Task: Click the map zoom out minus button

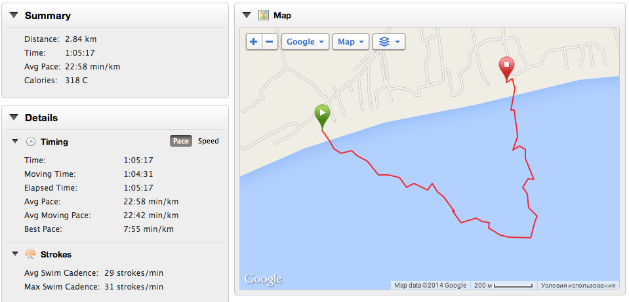Action: coord(270,42)
